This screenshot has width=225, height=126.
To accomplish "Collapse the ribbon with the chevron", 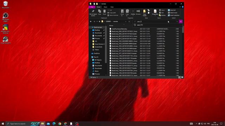I will pos(180,7).
